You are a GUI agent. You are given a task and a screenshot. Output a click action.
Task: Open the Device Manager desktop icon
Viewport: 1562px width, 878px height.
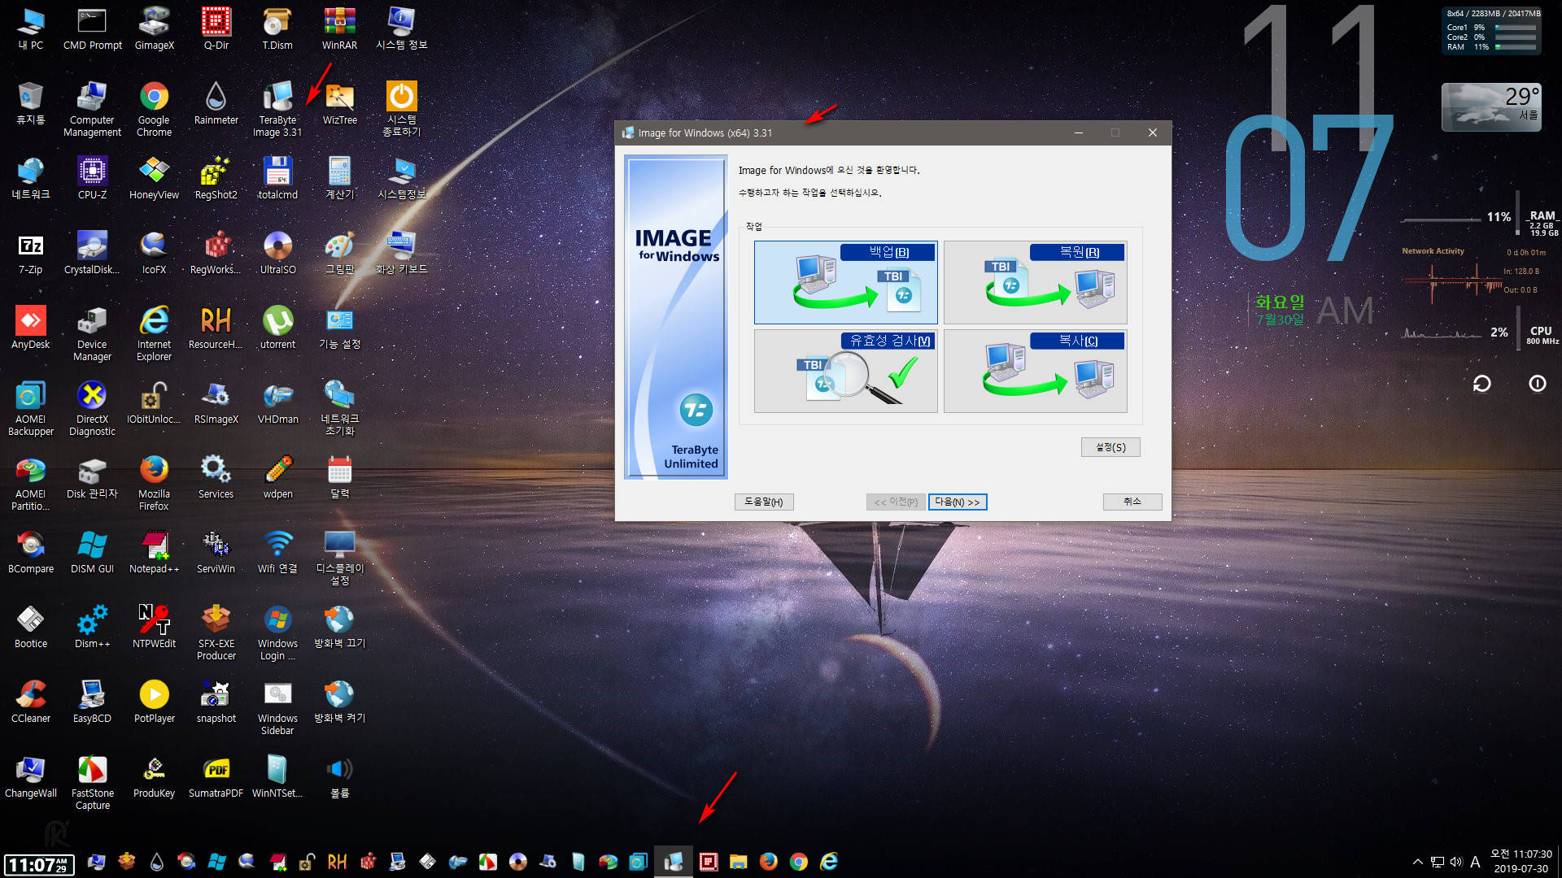92,333
